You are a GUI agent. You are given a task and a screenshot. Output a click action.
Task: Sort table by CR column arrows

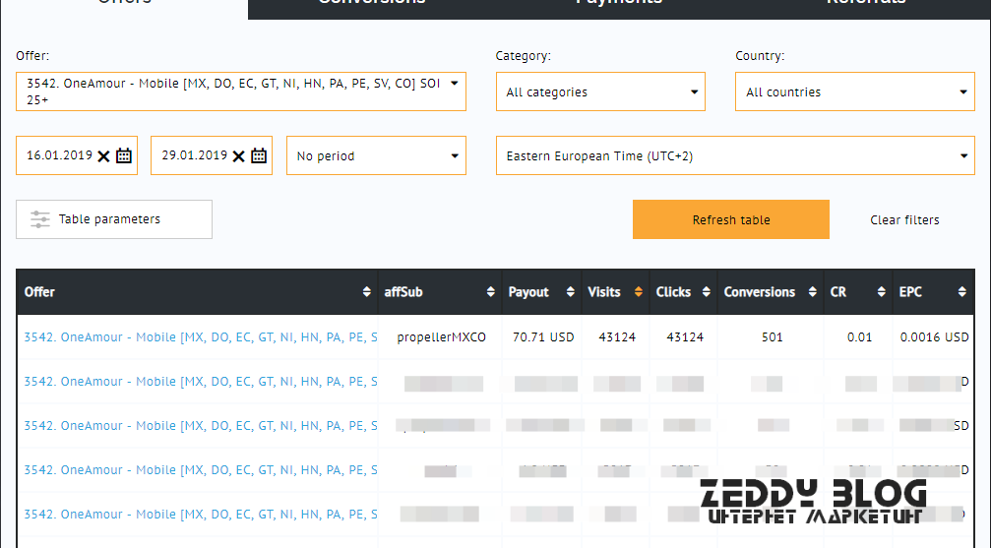[x=881, y=292]
